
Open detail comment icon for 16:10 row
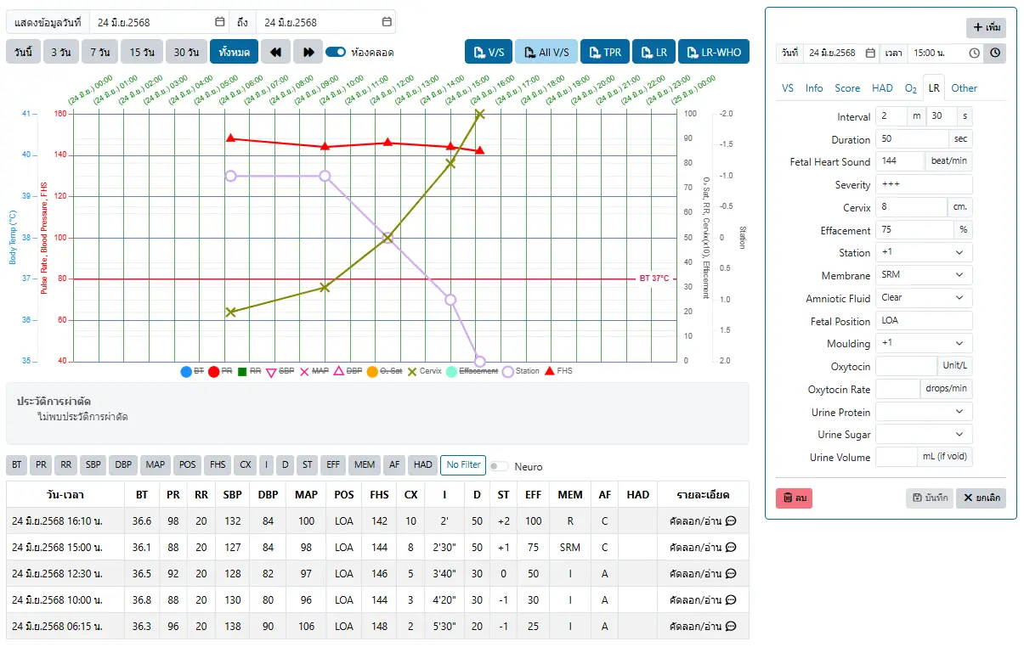click(x=730, y=521)
